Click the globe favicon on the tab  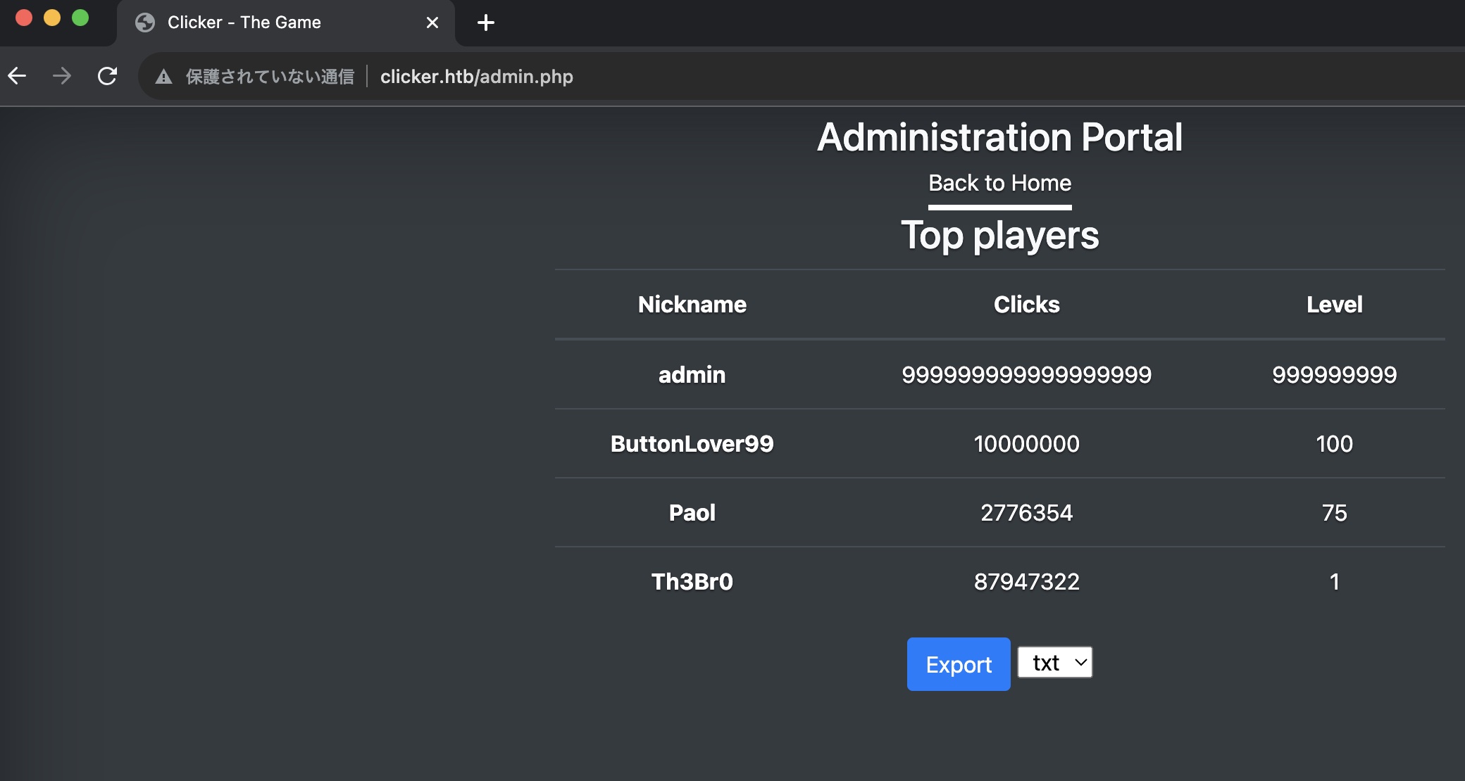[x=145, y=23]
